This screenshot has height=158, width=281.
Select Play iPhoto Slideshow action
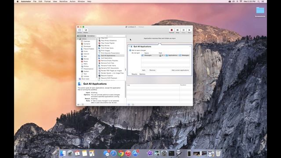pyautogui.click(x=108, y=41)
